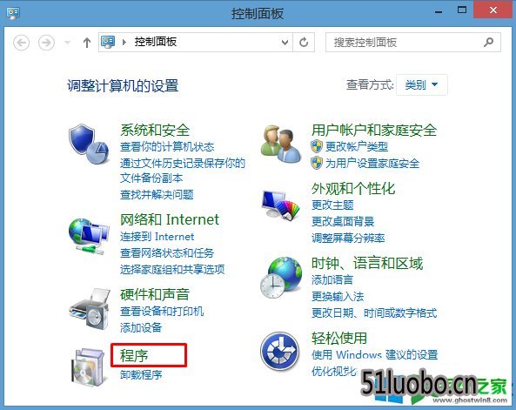Image resolution: width=516 pixels, height=410 pixels.
Task: Expand the 类别 view-by dropdown
Action: tap(421, 85)
